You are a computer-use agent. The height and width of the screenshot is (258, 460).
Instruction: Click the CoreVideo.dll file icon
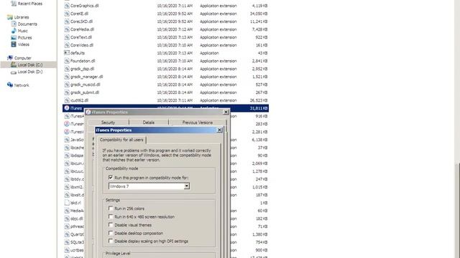pyautogui.click(x=67, y=45)
